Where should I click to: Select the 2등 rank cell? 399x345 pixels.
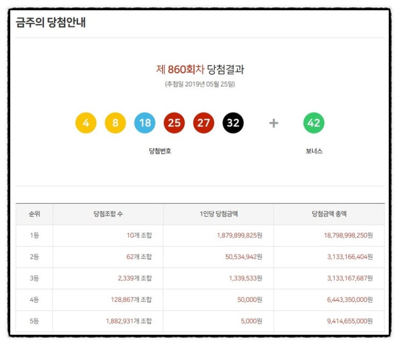pyautogui.click(x=34, y=257)
